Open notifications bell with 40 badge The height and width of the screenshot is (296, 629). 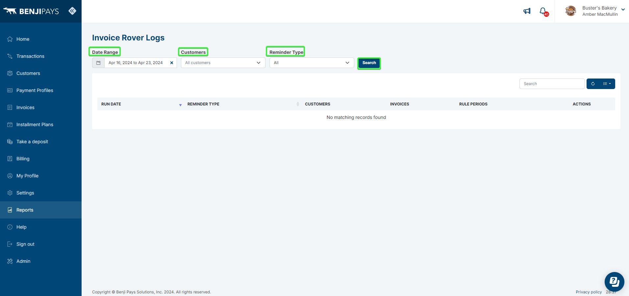(x=544, y=11)
